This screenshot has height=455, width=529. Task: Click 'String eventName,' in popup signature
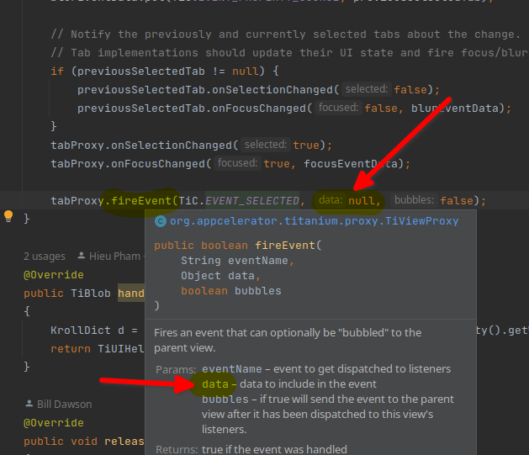coord(238,261)
